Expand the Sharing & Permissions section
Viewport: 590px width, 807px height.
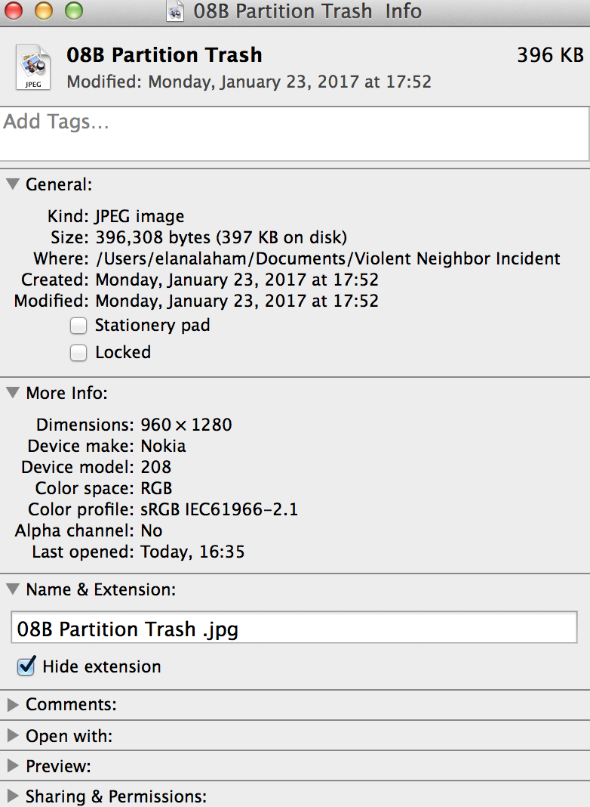pyautogui.click(x=13, y=796)
